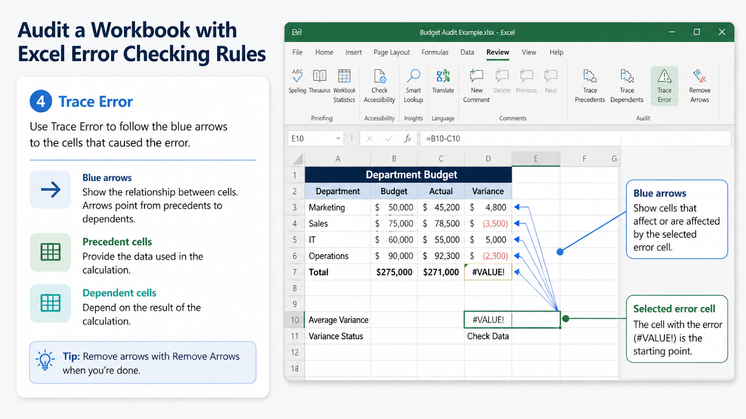Select the #VALUE! cell in row 7
Viewport: 746px width, 419px height.
(488, 272)
